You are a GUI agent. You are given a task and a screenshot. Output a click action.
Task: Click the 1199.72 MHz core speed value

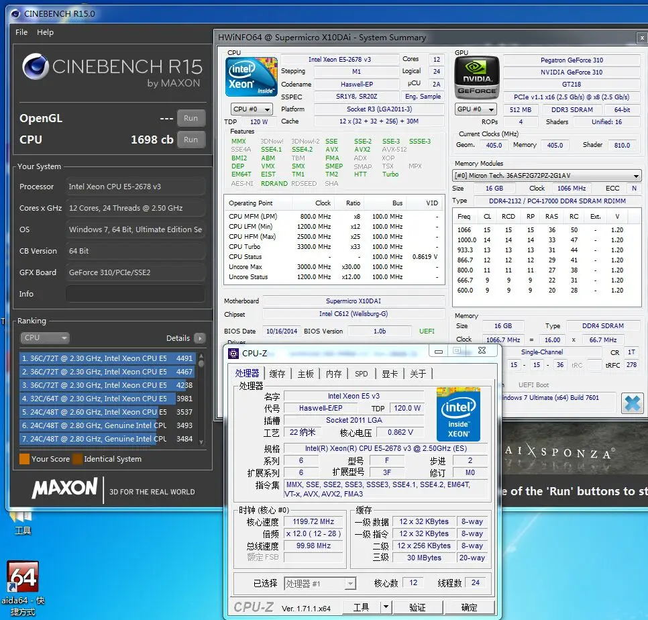pos(314,521)
